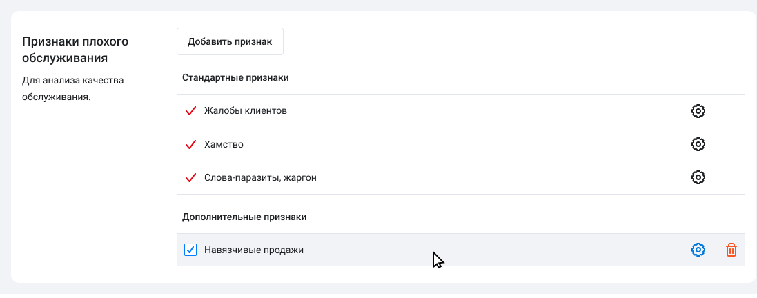Delete Навязчивые продажи with trash icon
This screenshot has height=298, width=757.
click(x=731, y=250)
